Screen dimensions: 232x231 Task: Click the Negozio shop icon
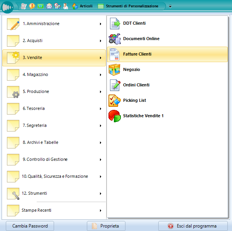click(x=115, y=70)
